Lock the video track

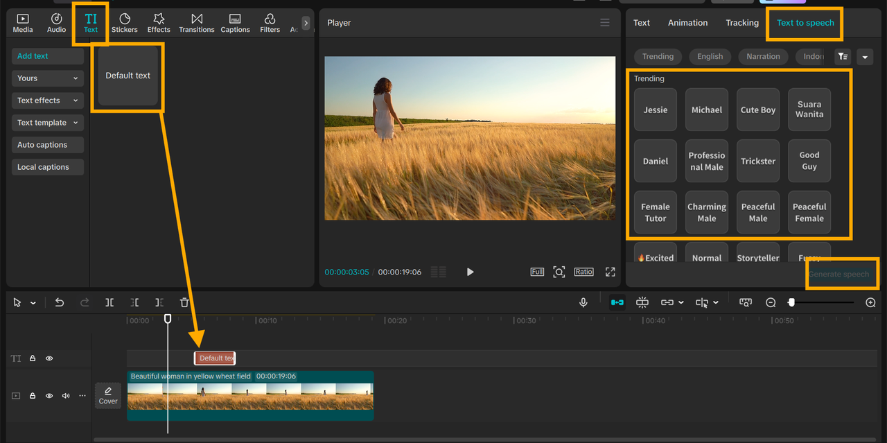pyautogui.click(x=33, y=396)
